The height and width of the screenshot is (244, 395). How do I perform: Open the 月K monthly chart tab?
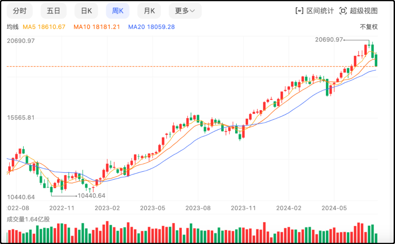149,11
